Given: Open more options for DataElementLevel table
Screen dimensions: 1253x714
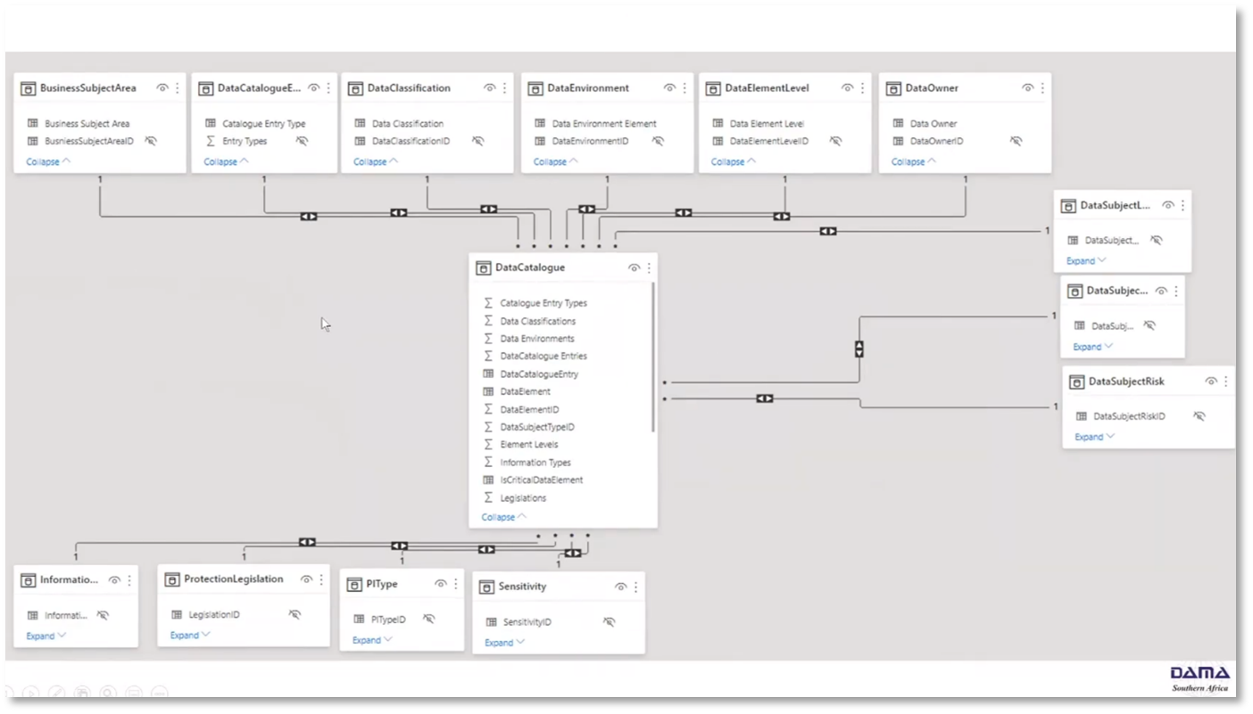Looking at the screenshot, I should pos(862,88).
